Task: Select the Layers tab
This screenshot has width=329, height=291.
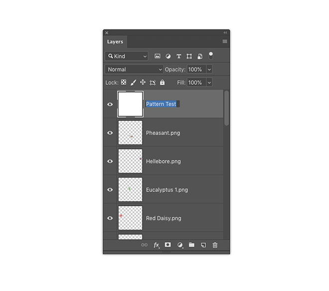Action: point(115,41)
